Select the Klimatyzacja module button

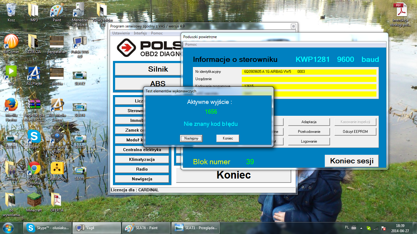(142, 159)
